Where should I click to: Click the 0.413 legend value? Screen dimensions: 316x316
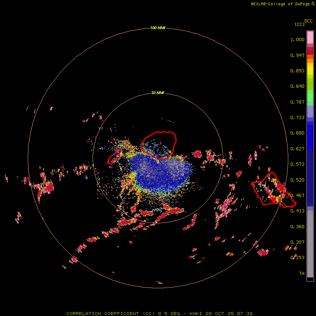coord(297,211)
